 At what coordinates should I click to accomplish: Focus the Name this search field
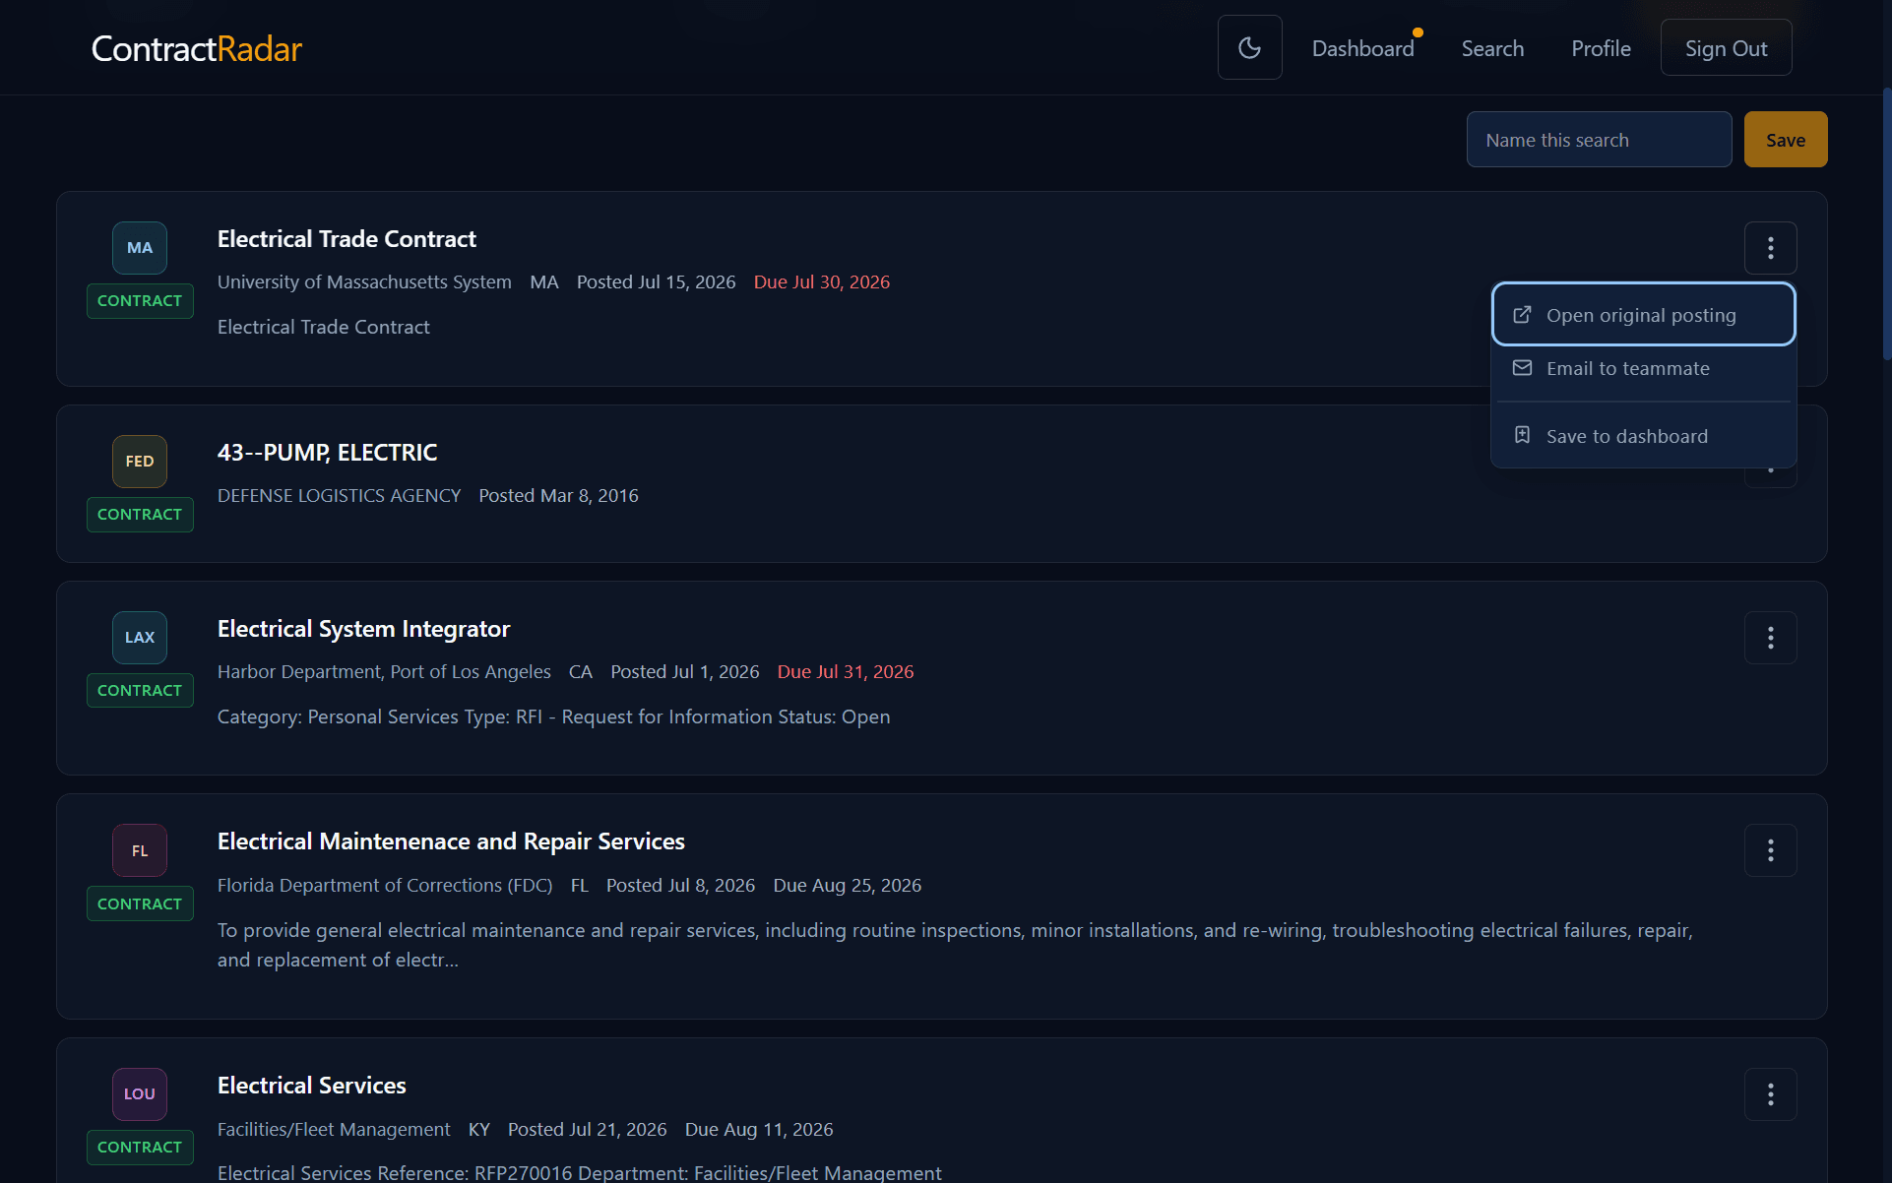(x=1599, y=140)
